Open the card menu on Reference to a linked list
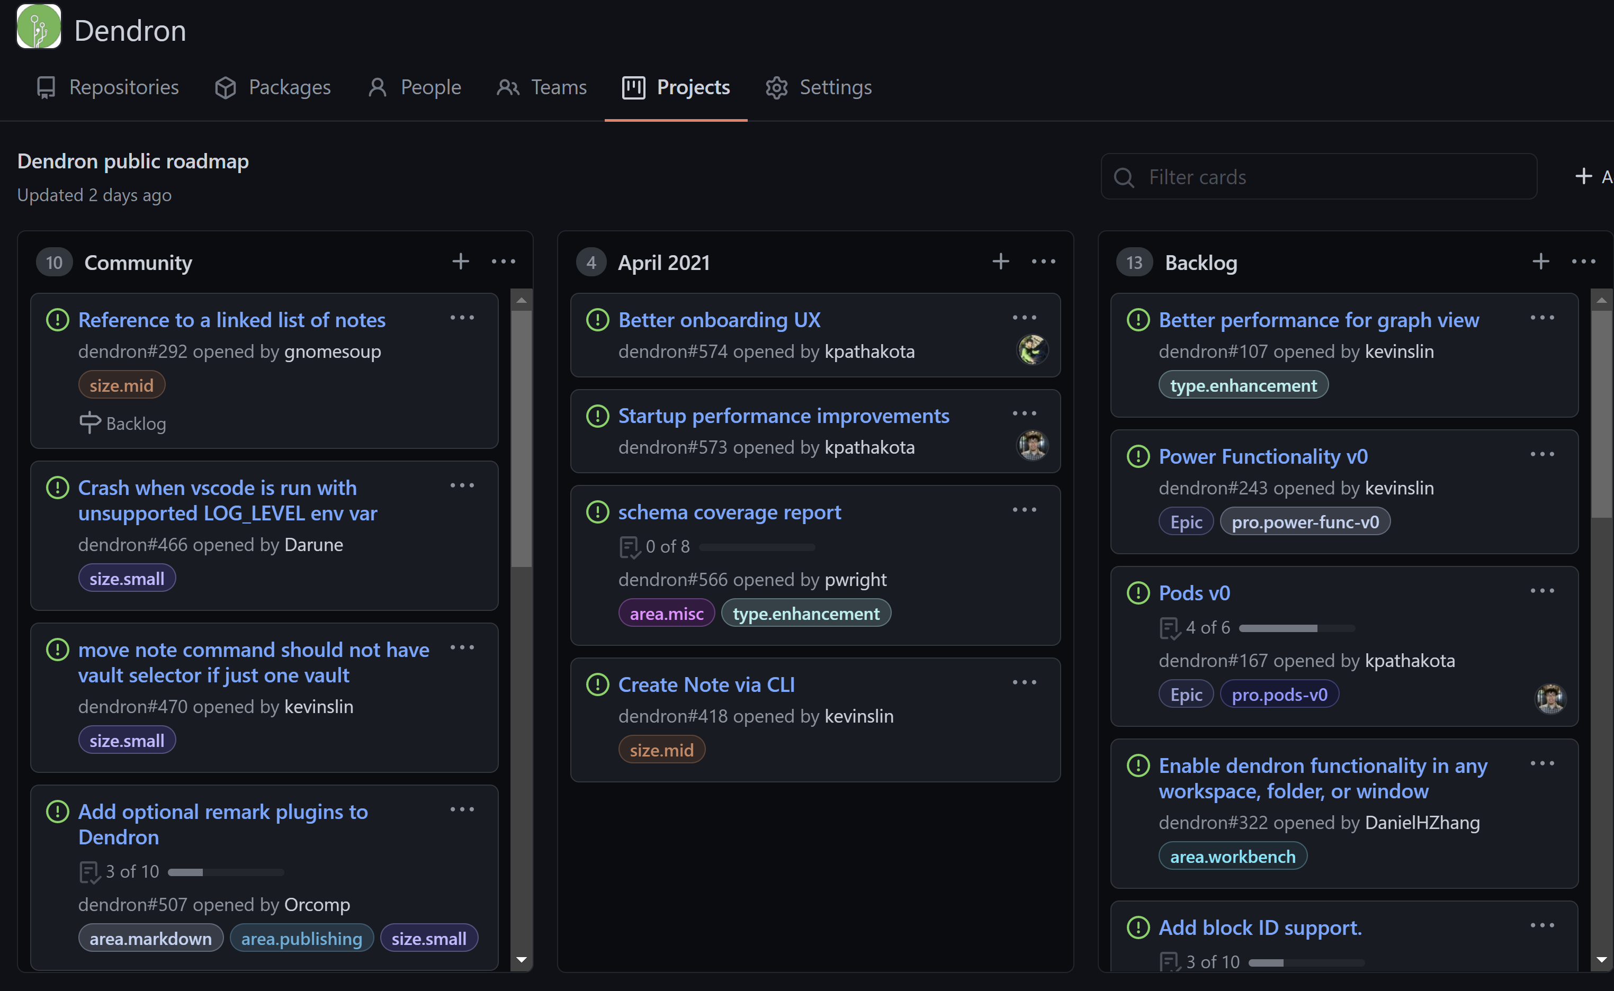Screen dimensions: 1614x991 click(463, 318)
